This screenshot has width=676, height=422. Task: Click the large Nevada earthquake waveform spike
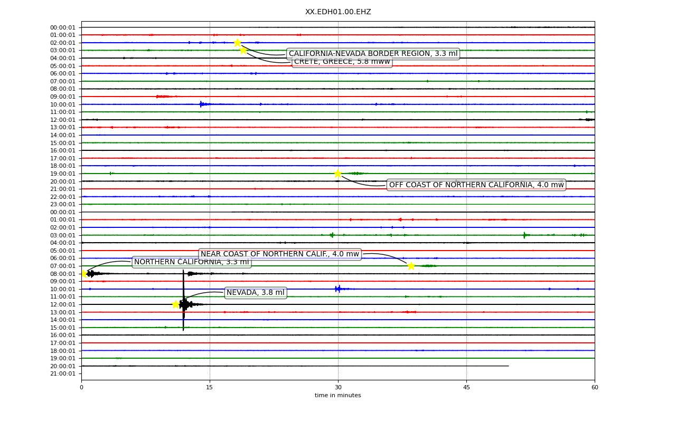pyautogui.click(x=183, y=300)
